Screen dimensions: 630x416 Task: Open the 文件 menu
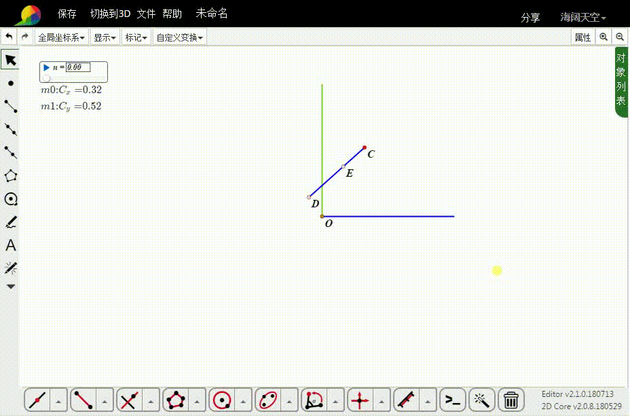pos(146,14)
